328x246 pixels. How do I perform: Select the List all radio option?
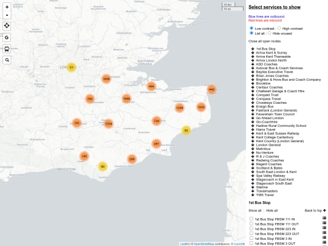[x=251, y=33]
